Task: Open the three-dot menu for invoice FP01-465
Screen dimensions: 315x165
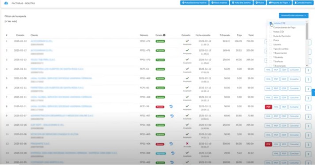Action: [308, 135]
